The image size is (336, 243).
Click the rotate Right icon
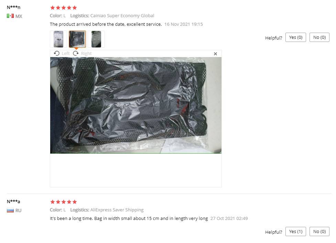tap(76, 53)
